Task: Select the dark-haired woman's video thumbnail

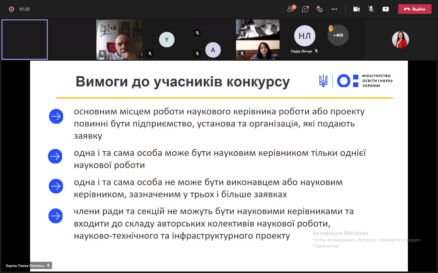Action: pos(258,50)
